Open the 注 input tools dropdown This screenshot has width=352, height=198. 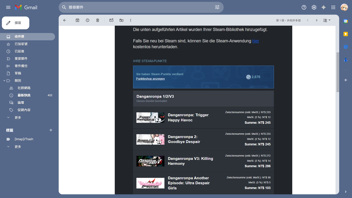point(327,20)
